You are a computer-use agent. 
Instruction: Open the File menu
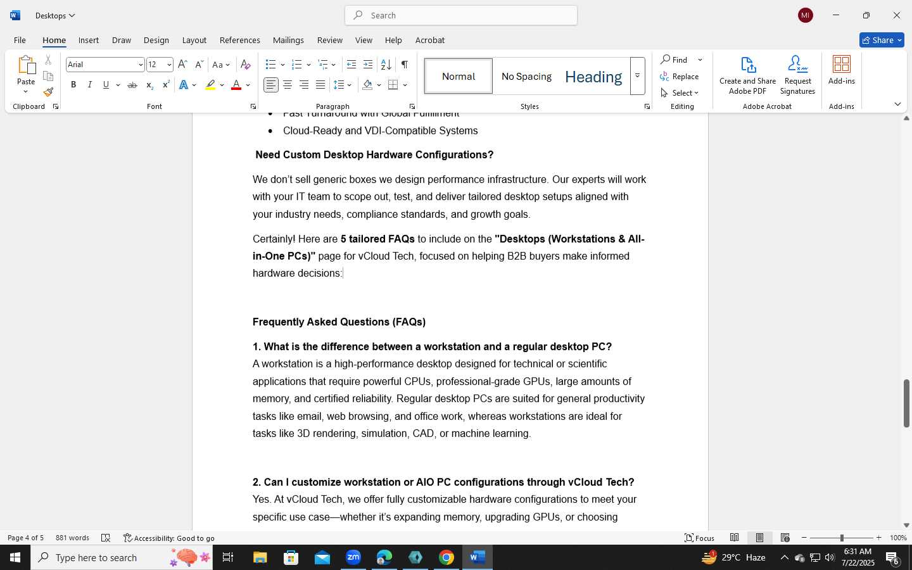(x=20, y=40)
